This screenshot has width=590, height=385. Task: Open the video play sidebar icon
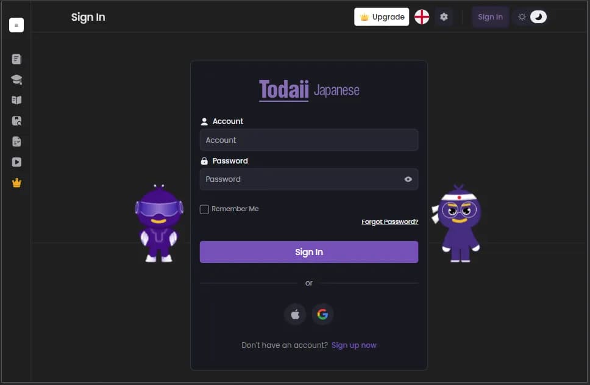tap(16, 162)
